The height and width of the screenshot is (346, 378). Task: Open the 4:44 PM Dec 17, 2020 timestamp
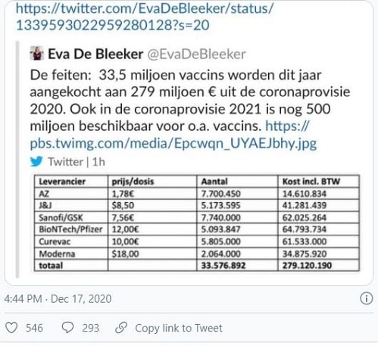click(58, 299)
